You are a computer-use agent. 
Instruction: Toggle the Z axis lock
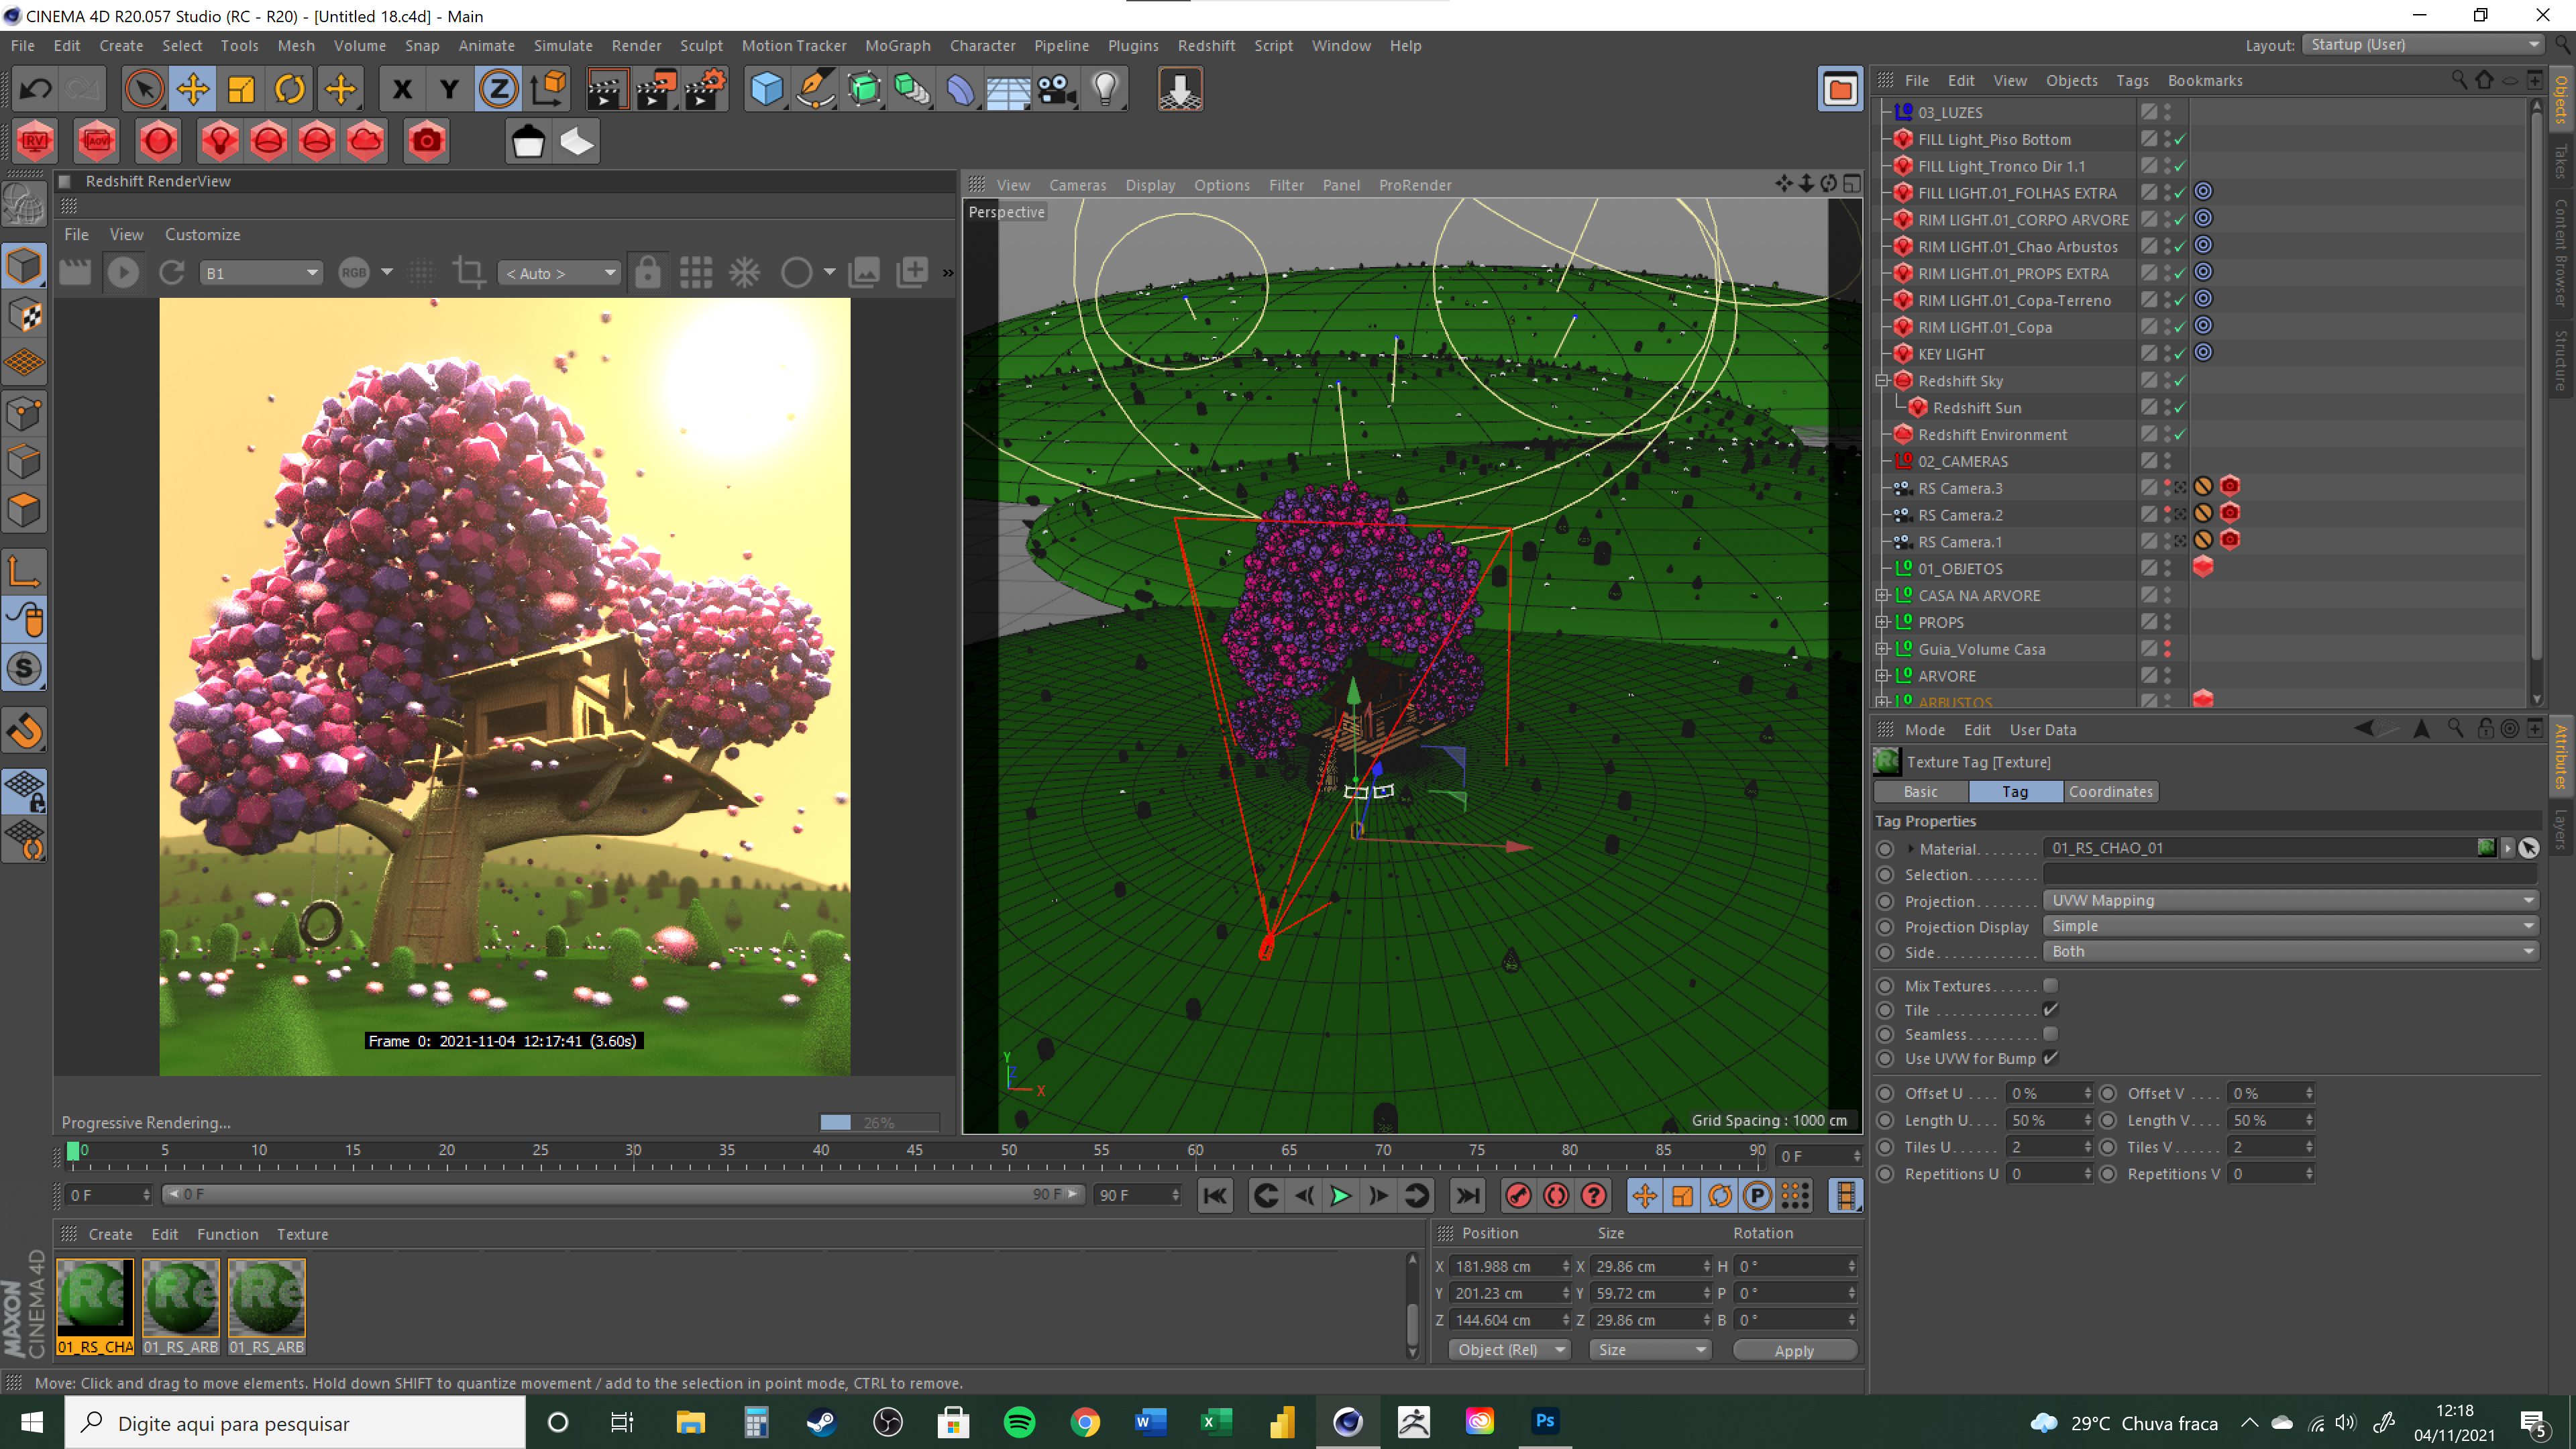[x=498, y=90]
